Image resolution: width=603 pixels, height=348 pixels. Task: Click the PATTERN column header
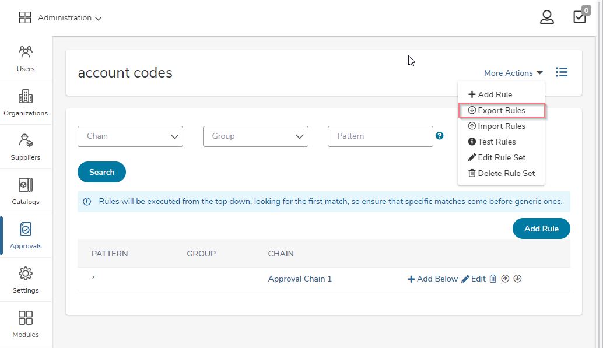[110, 254]
